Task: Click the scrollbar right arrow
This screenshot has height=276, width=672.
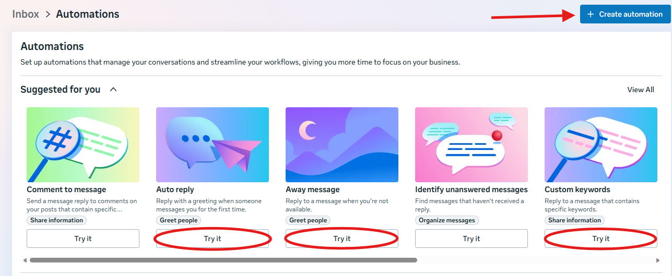Action: coord(657,260)
